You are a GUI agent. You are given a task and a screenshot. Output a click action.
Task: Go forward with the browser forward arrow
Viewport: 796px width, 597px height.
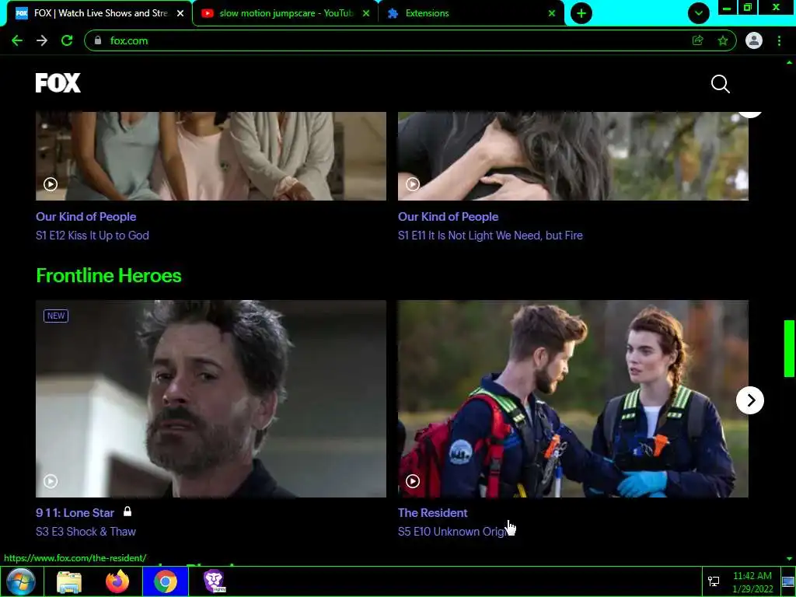[x=42, y=40]
